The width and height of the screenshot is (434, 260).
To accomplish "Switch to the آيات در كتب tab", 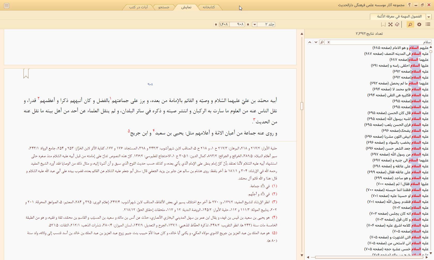I will (x=138, y=7).
